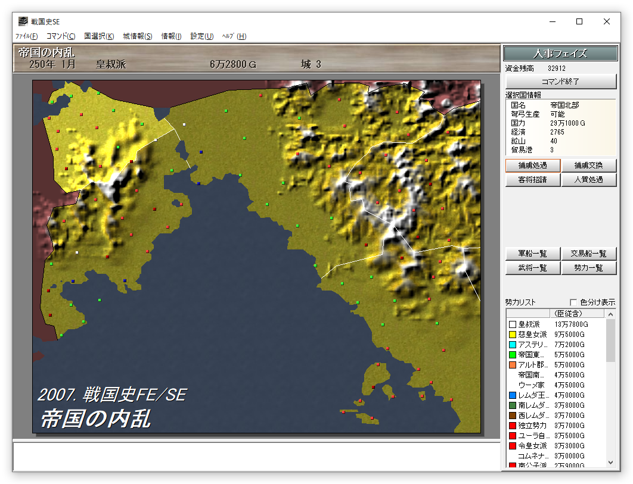Click the faction list scroll down arrow

[610, 462]
